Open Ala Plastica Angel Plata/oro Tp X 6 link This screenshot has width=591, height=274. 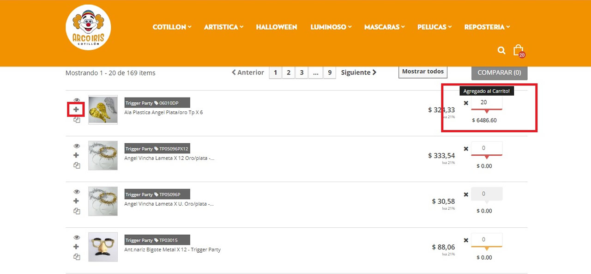click(x=163, y=112)
